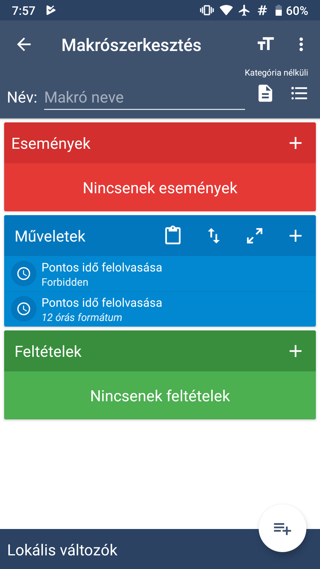This screenshot has width=320, height=569.
Task: Tap the Kategória nélküli category label
Action: coord(276,73)
